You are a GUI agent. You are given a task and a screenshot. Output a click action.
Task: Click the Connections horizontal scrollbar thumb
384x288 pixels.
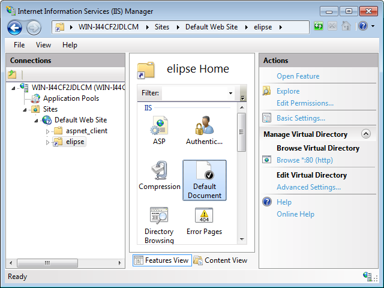tap(47, 263)
